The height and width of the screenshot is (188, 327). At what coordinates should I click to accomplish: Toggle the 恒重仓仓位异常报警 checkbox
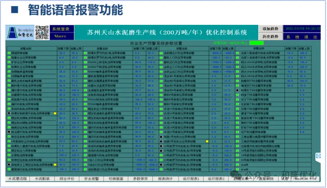point(9,57)
